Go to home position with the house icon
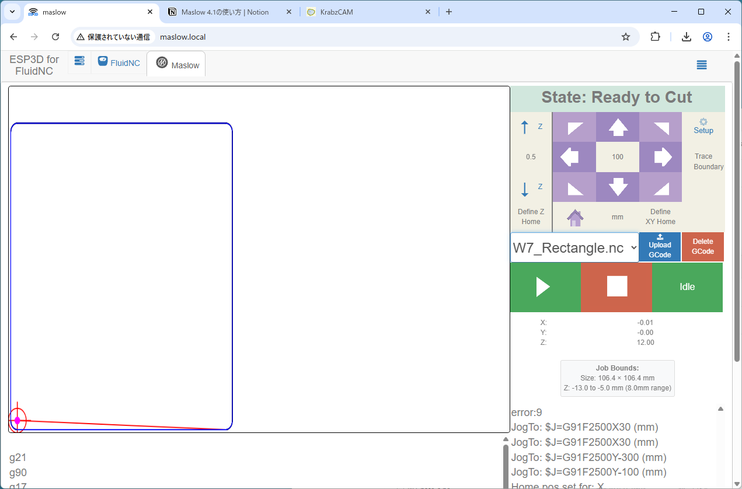742x489 pixels. 575,218
